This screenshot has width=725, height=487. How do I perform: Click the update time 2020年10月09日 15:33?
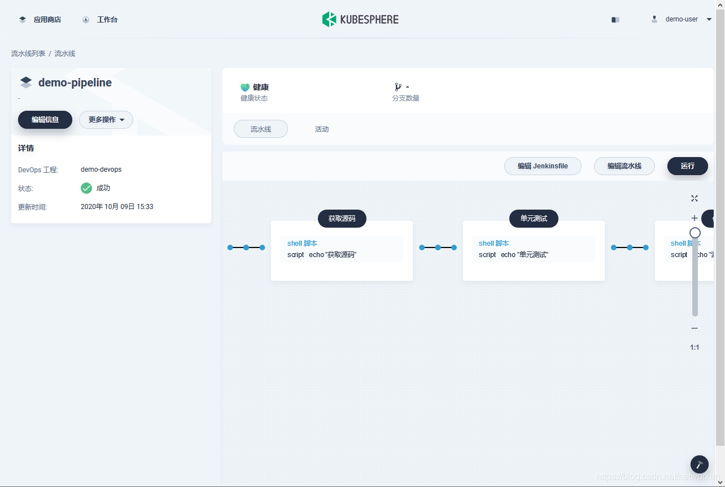(117, 207)
